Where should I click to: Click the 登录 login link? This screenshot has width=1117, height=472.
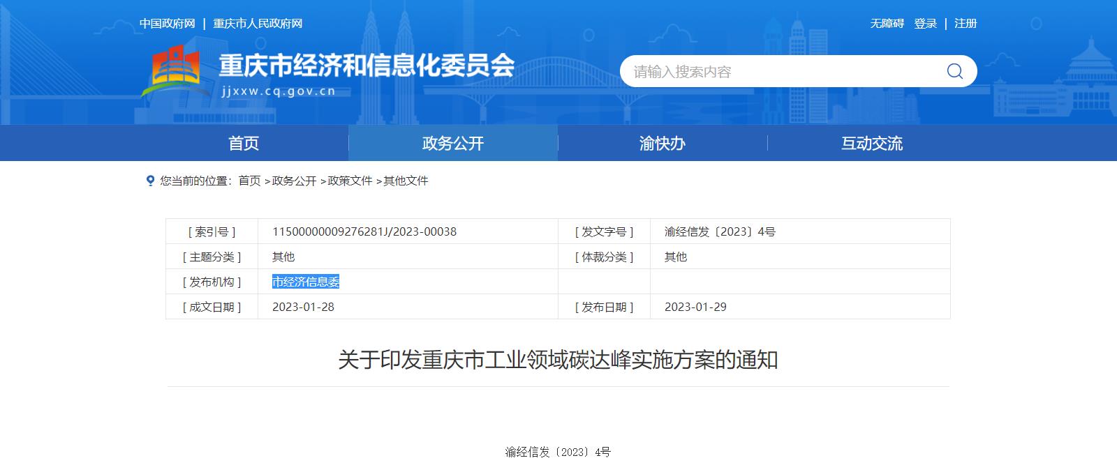pyautogui.click(x=926, y=24)
